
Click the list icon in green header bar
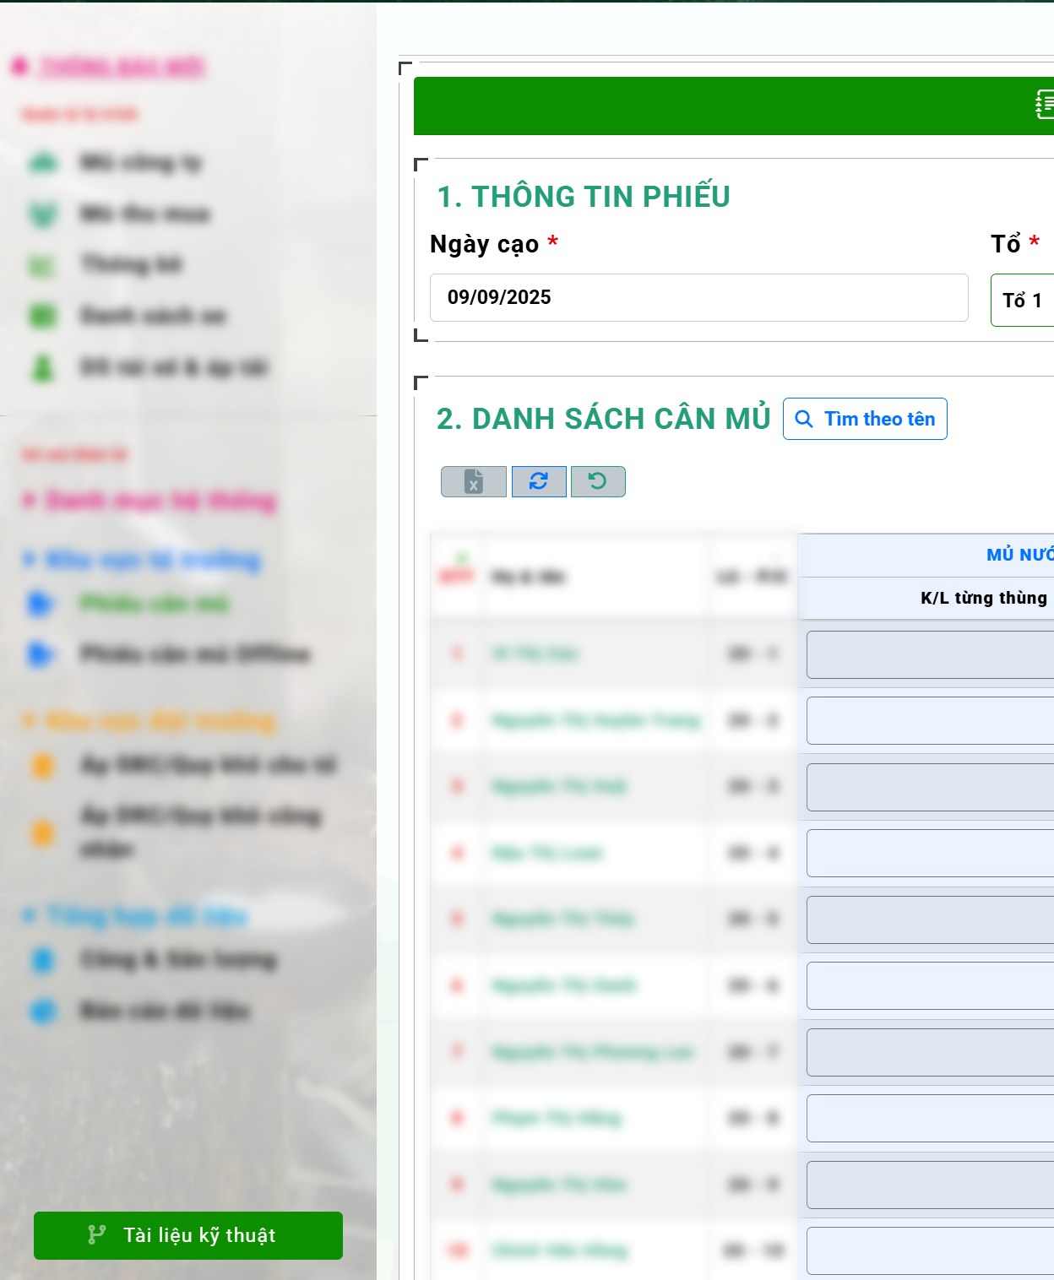[x=1044, y=106]
